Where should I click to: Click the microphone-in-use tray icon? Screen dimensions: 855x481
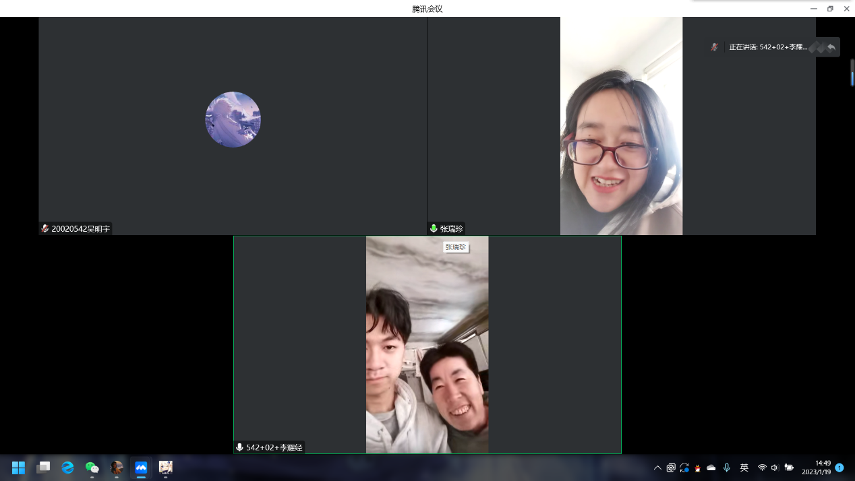[x=727, y=468]
